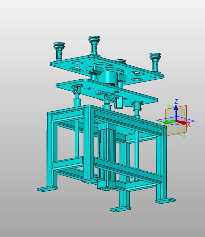
Task: Select the bottom-center foot plate of the frame
Action: click(120, 209)
